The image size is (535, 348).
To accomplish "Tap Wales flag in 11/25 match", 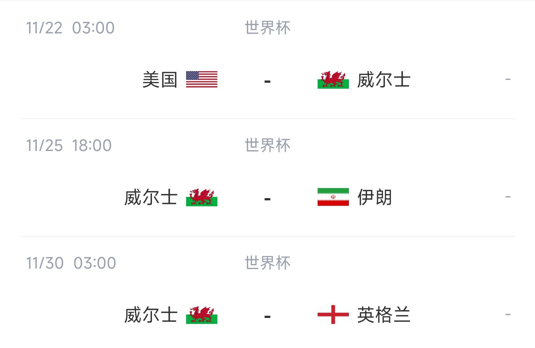I will [x=202, y=197].
